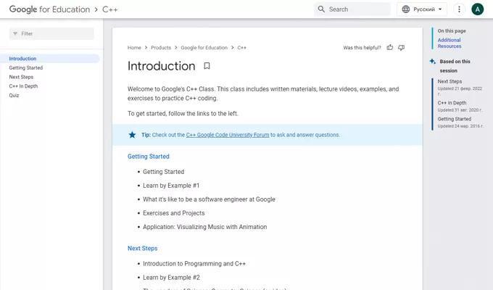The width and height of the screenshot is (493, 290).
Task: Click What it's like to be a software engineer item
Action: pyautogui.click(x=209, y=199)
